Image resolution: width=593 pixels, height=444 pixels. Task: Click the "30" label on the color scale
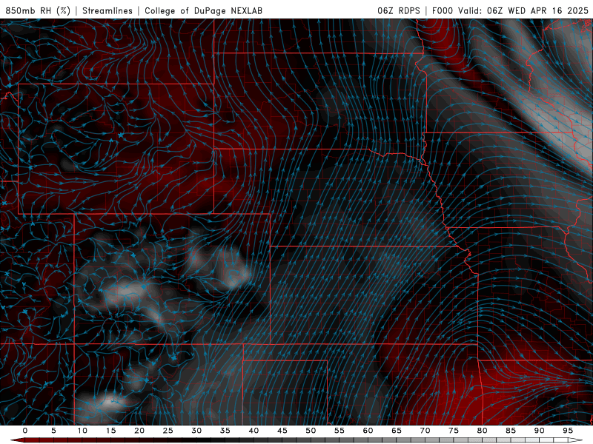point(196,431)
